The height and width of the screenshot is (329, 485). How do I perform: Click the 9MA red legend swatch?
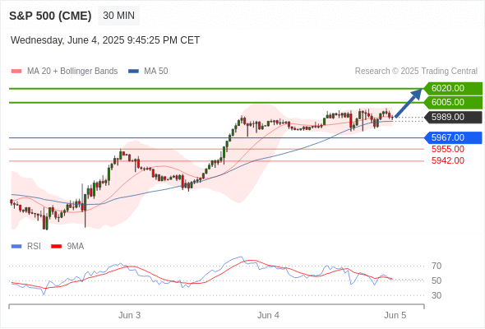coord(56,247)
